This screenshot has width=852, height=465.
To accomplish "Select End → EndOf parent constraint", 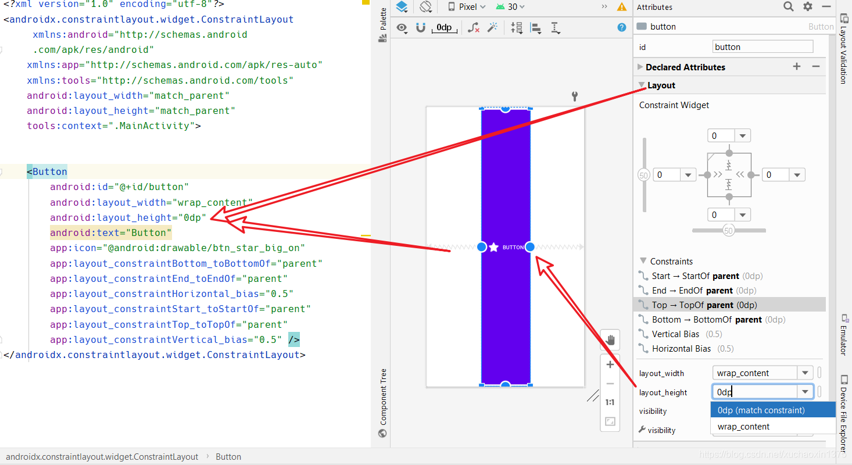I will tap(729, 291).
